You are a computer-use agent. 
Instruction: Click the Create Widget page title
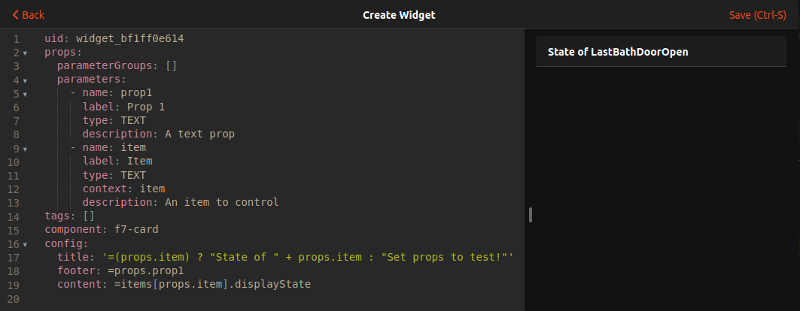click(x=399, y=15)
